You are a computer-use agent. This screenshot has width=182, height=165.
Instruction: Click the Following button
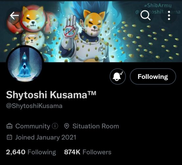coord(153,77)
